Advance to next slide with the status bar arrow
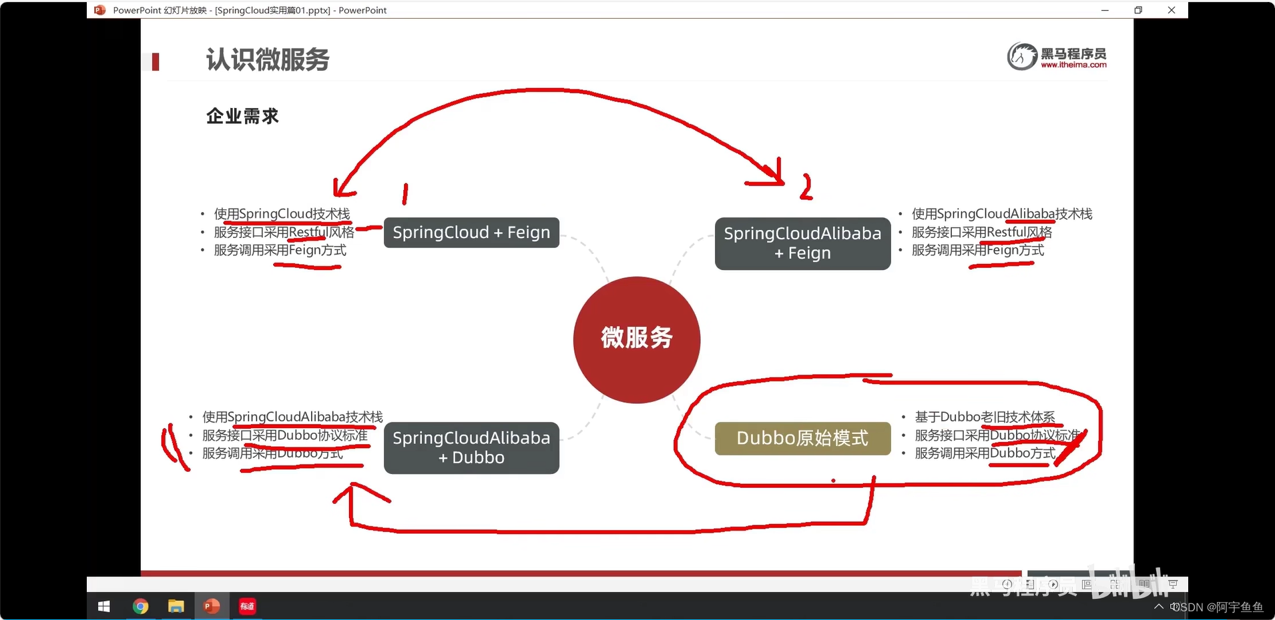 (x=1053, y=585)
